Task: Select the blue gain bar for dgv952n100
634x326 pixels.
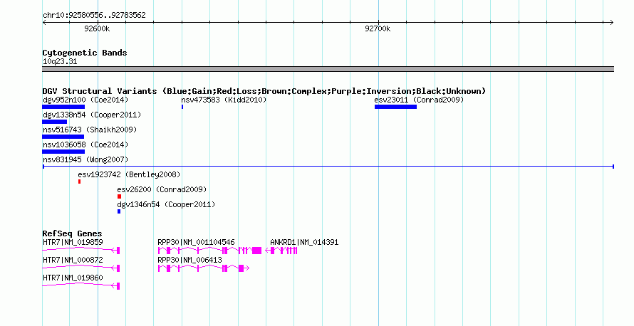Action: pos(63,107)
